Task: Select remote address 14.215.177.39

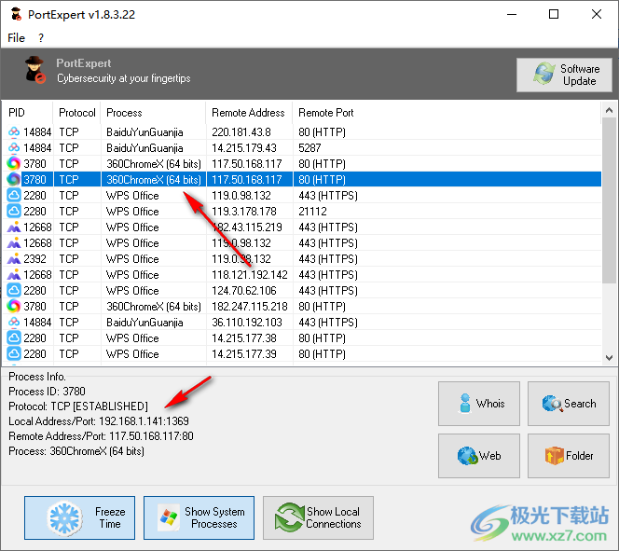Action: coord(244,353)
